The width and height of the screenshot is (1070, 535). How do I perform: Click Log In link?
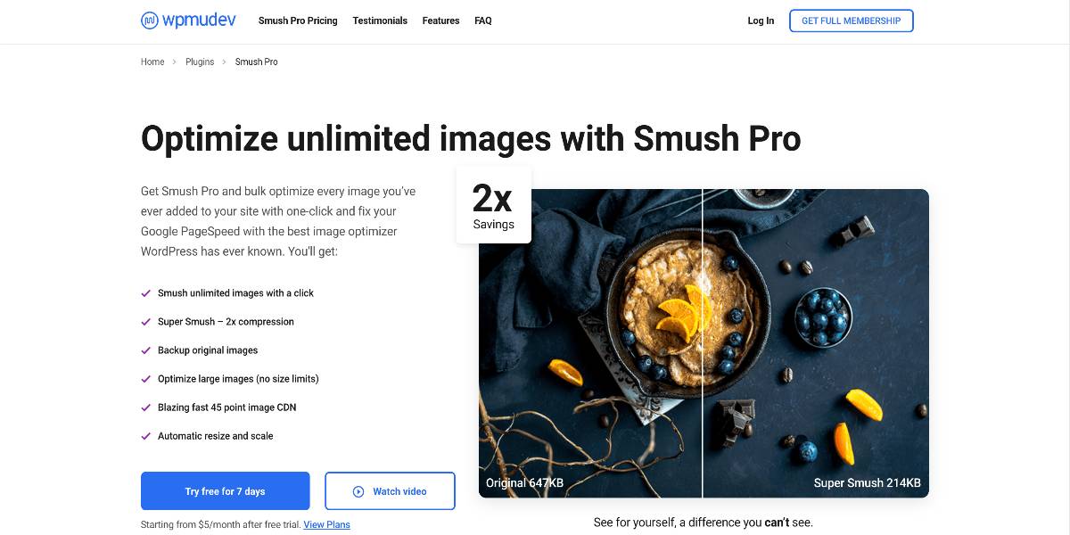coord(761,21)
